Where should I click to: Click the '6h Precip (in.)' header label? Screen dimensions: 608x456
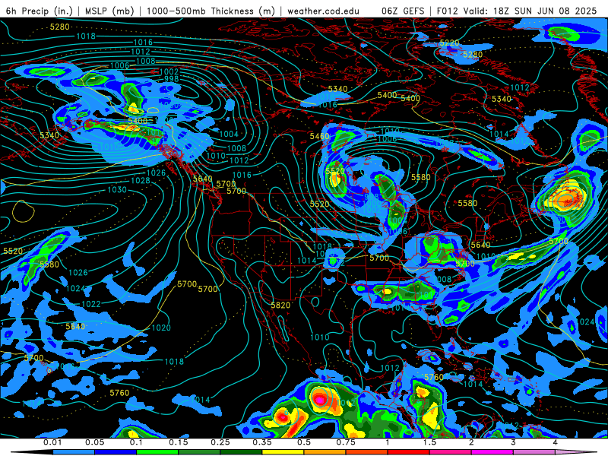tap(40, 11)
